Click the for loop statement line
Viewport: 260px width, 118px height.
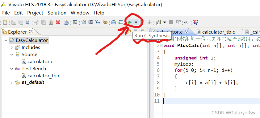point(203,70)
